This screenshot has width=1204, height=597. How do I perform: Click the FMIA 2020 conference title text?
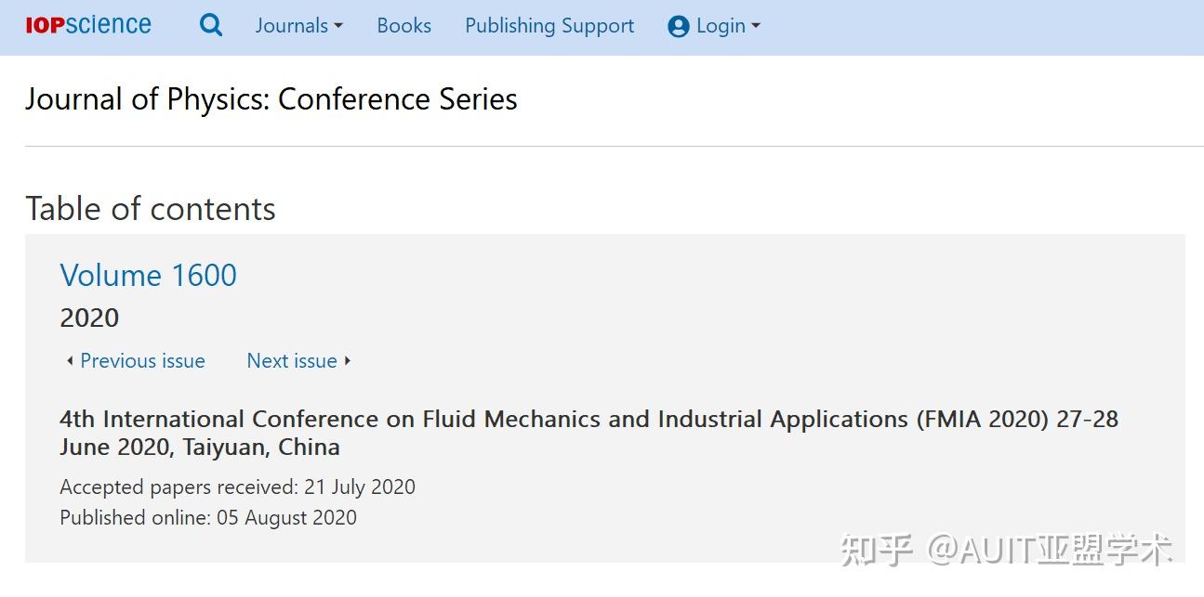click(x=589, y=433)
